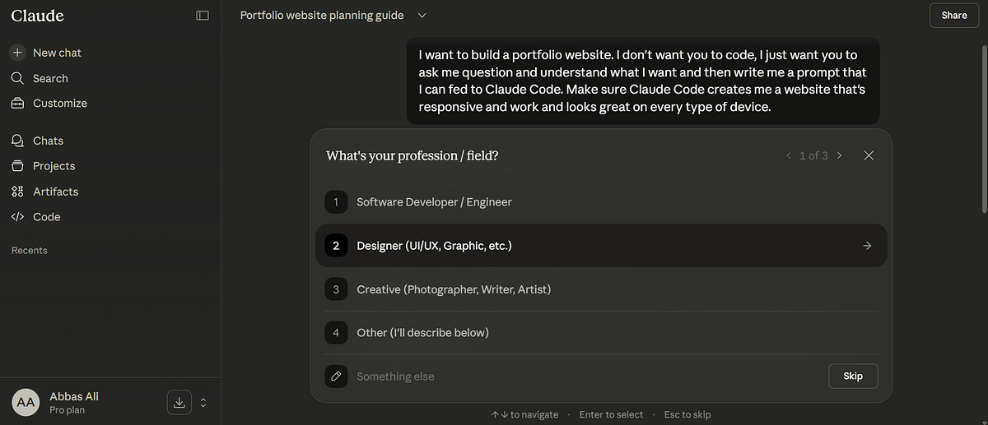Select option 2 Designer (UI/UX, Graphic, etc.)
Image resolution: width=988 pixels, height=425 pixels.
(601, 246)
